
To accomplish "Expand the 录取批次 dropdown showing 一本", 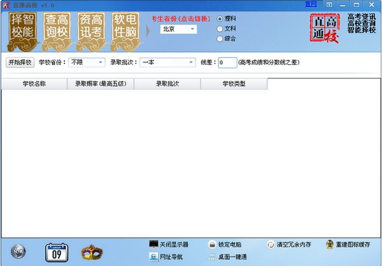I will pos(167,62).
